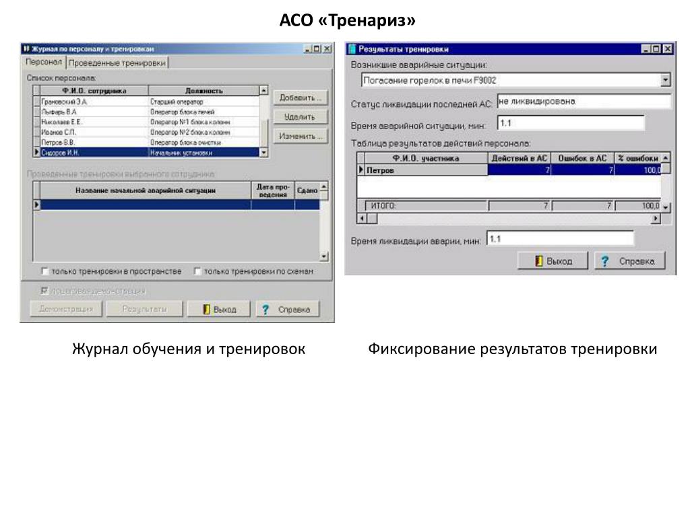Enable только тренировки в пространстве checkbox
Image resolution: width=690 pixels, height=517 pixels.
45,271
